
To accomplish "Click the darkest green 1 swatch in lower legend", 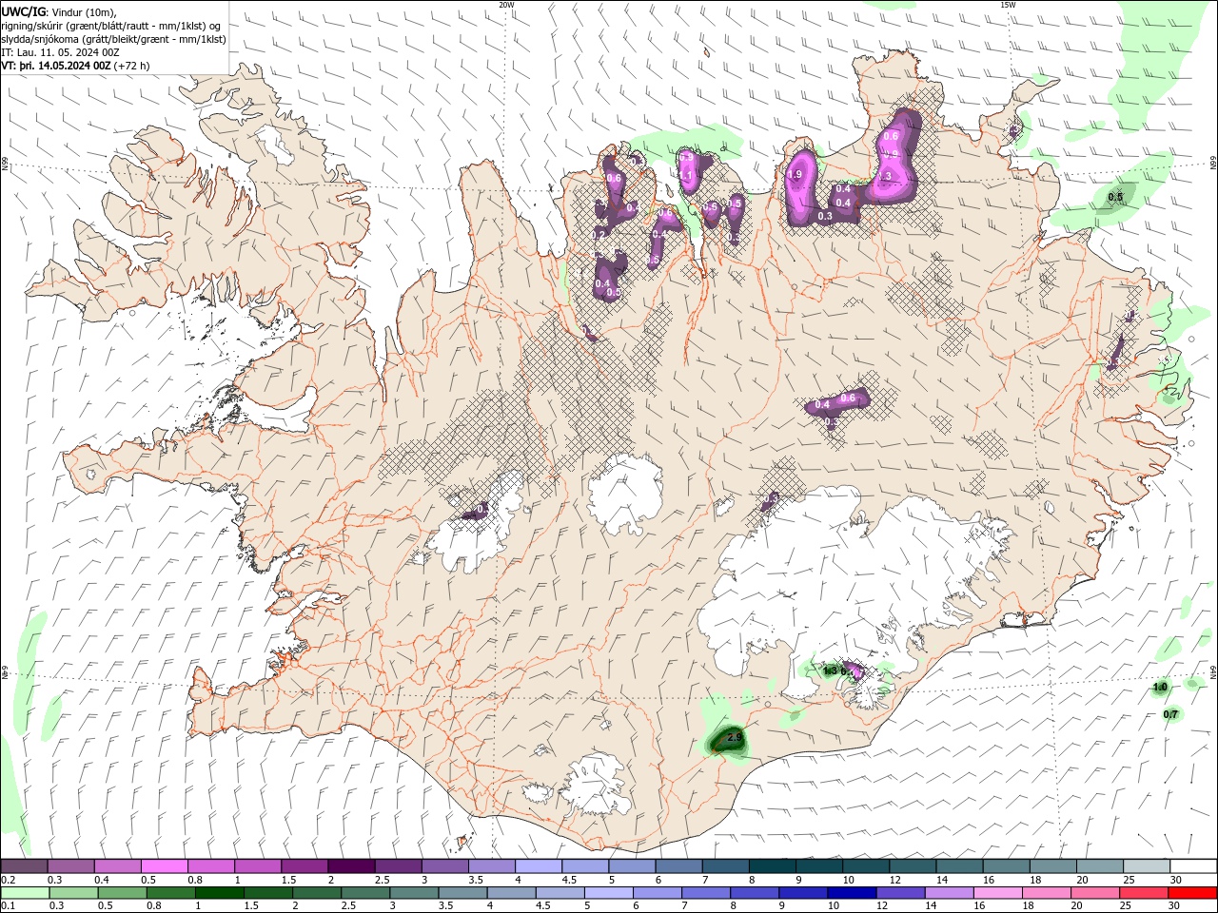I will (219, 893).
